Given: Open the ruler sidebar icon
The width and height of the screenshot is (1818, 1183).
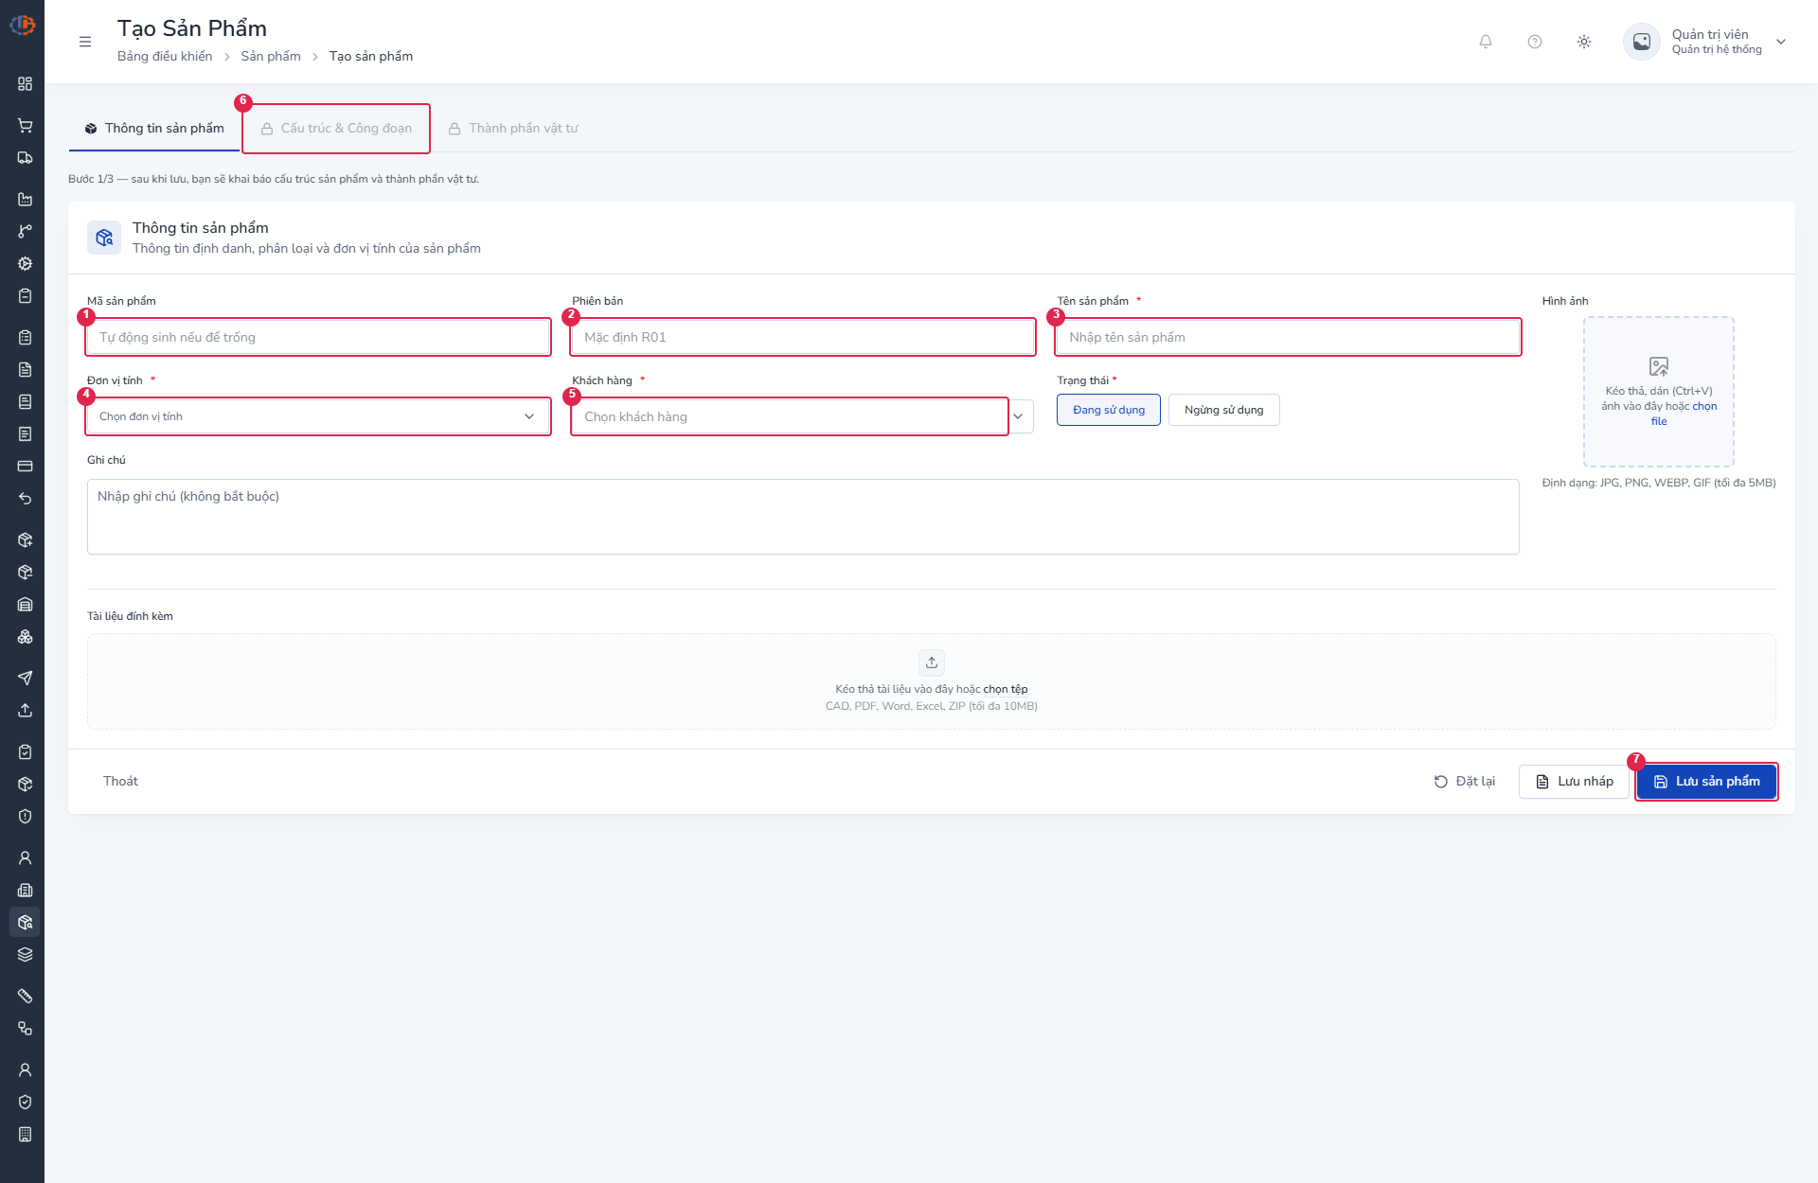Looking at the screenshot, I should click(x=26, y=997).
